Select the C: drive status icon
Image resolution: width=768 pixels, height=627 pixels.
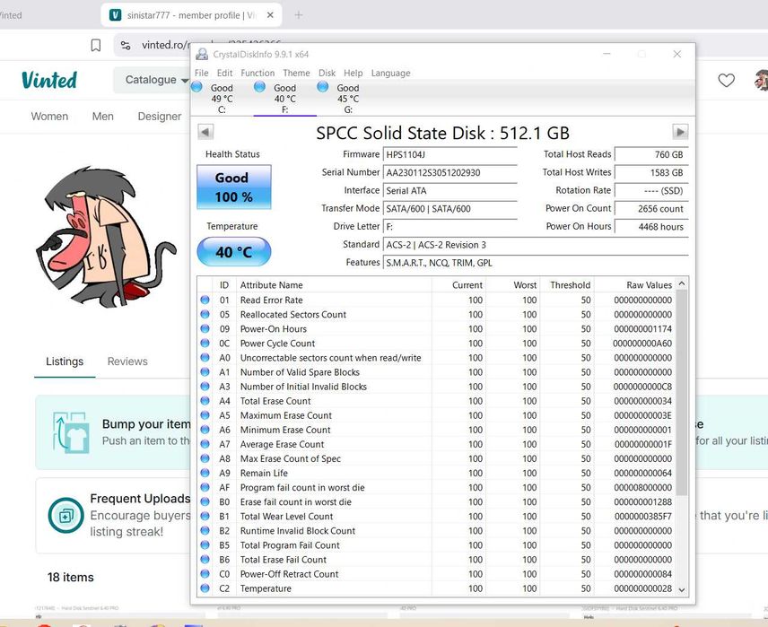pyautogui.click(x=196, y=87)
